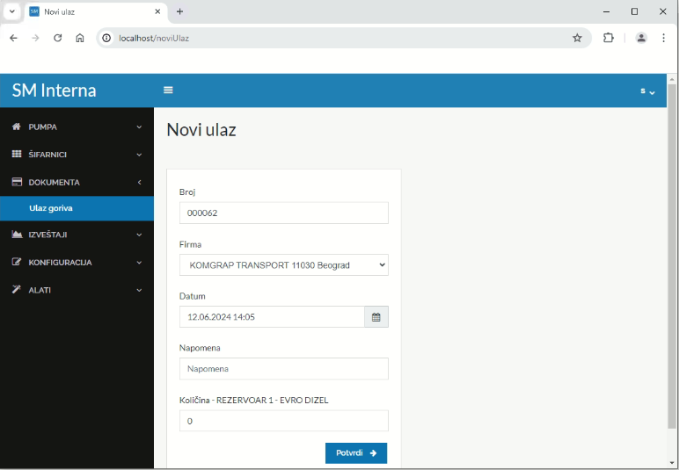This screenshot has height=470, width=679.
Task: Expand the user menu in top right header
Action: tap(647, 91)
